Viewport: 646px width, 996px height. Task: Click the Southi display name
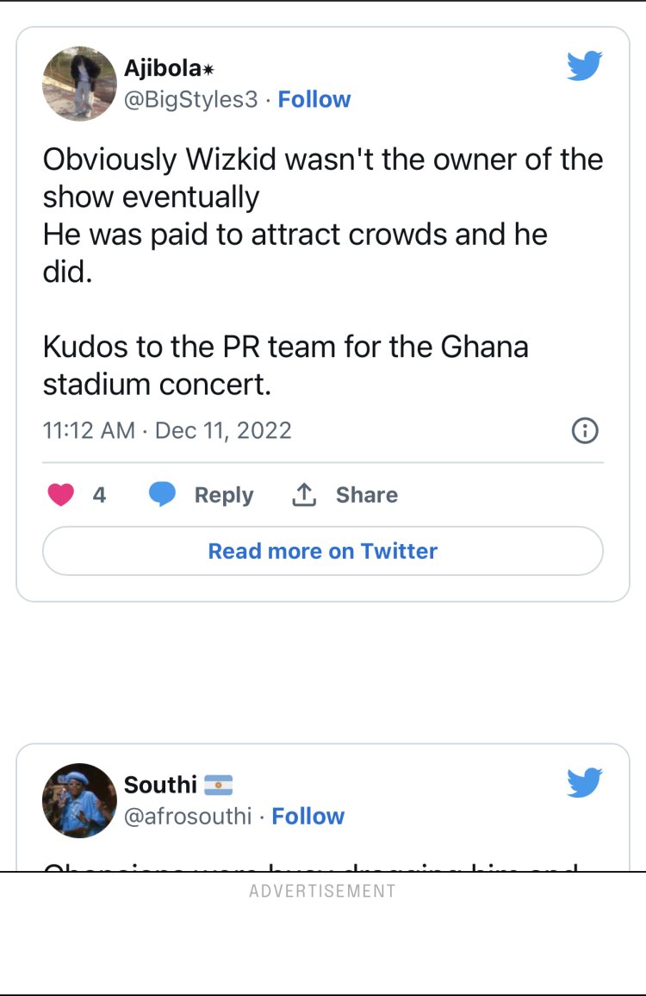click(160, 785)
